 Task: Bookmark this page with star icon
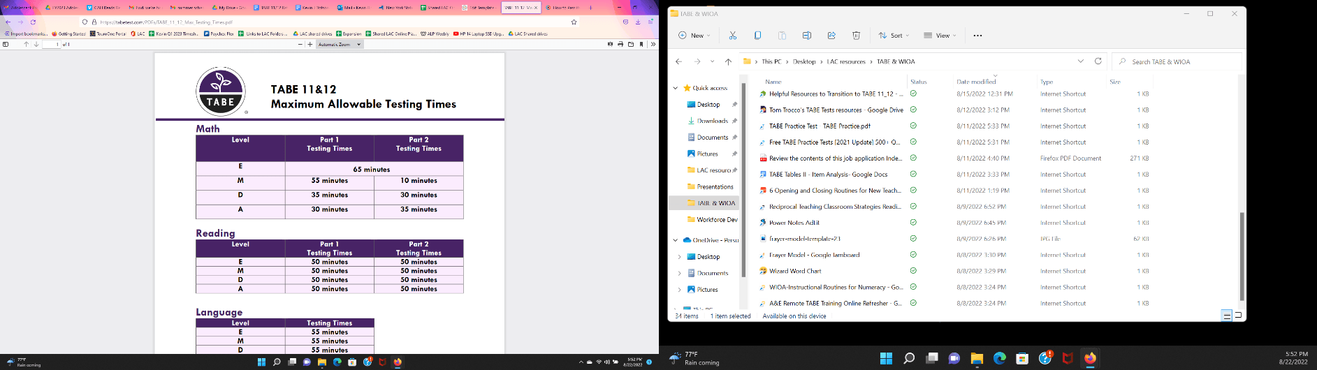coord(574,22)
